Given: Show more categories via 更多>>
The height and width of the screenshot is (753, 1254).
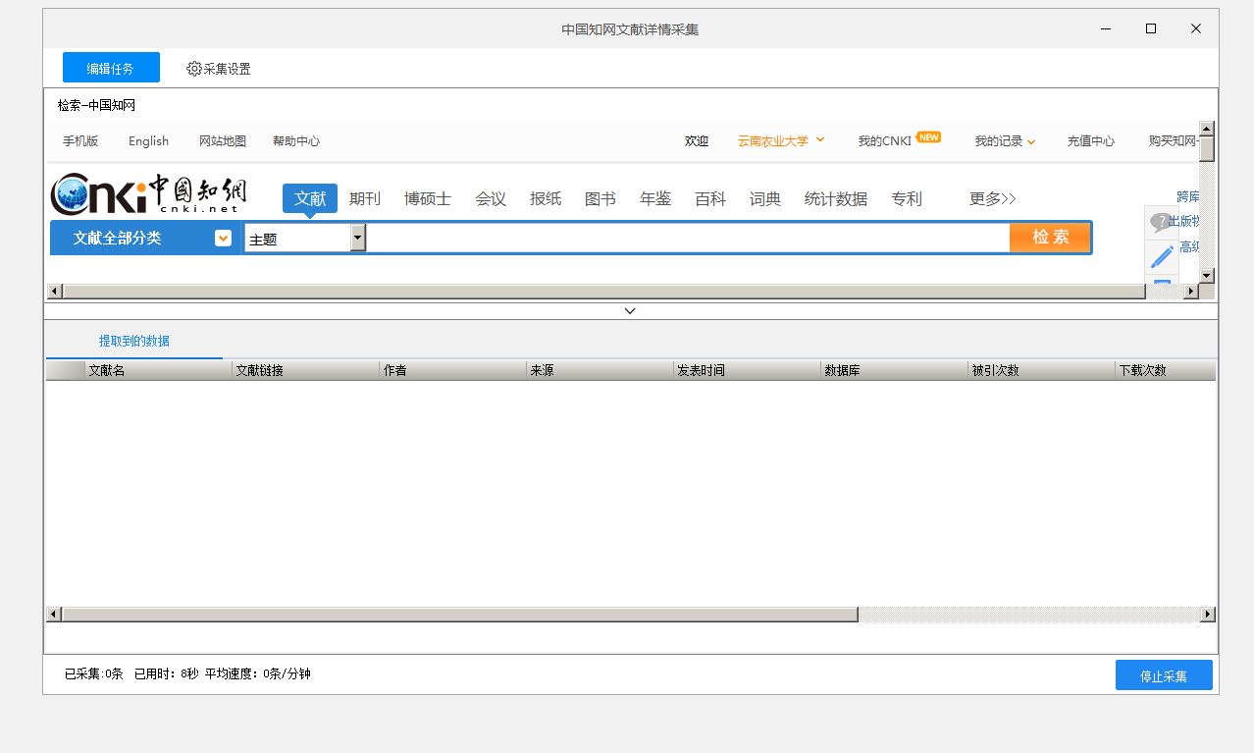Looking at the screenshot, I should (x=993, y=198).
